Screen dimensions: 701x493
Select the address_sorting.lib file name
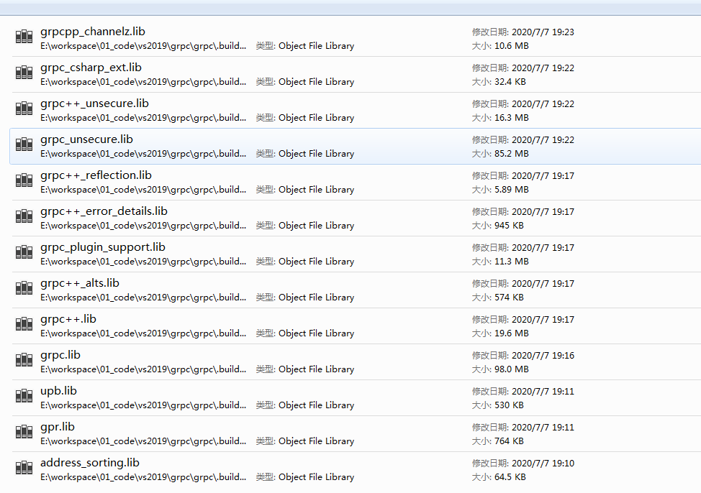(89, 463)
